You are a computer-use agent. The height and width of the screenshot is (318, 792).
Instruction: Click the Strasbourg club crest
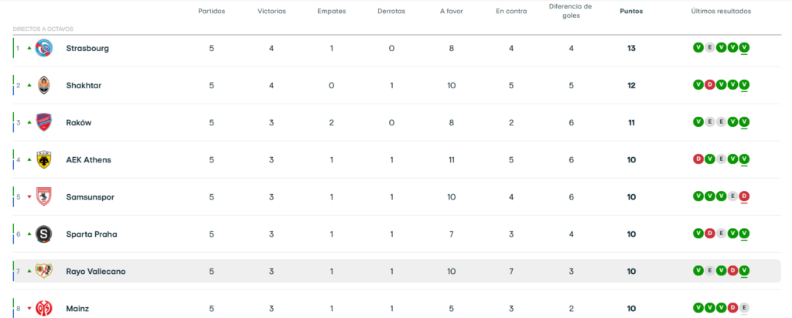44,48
